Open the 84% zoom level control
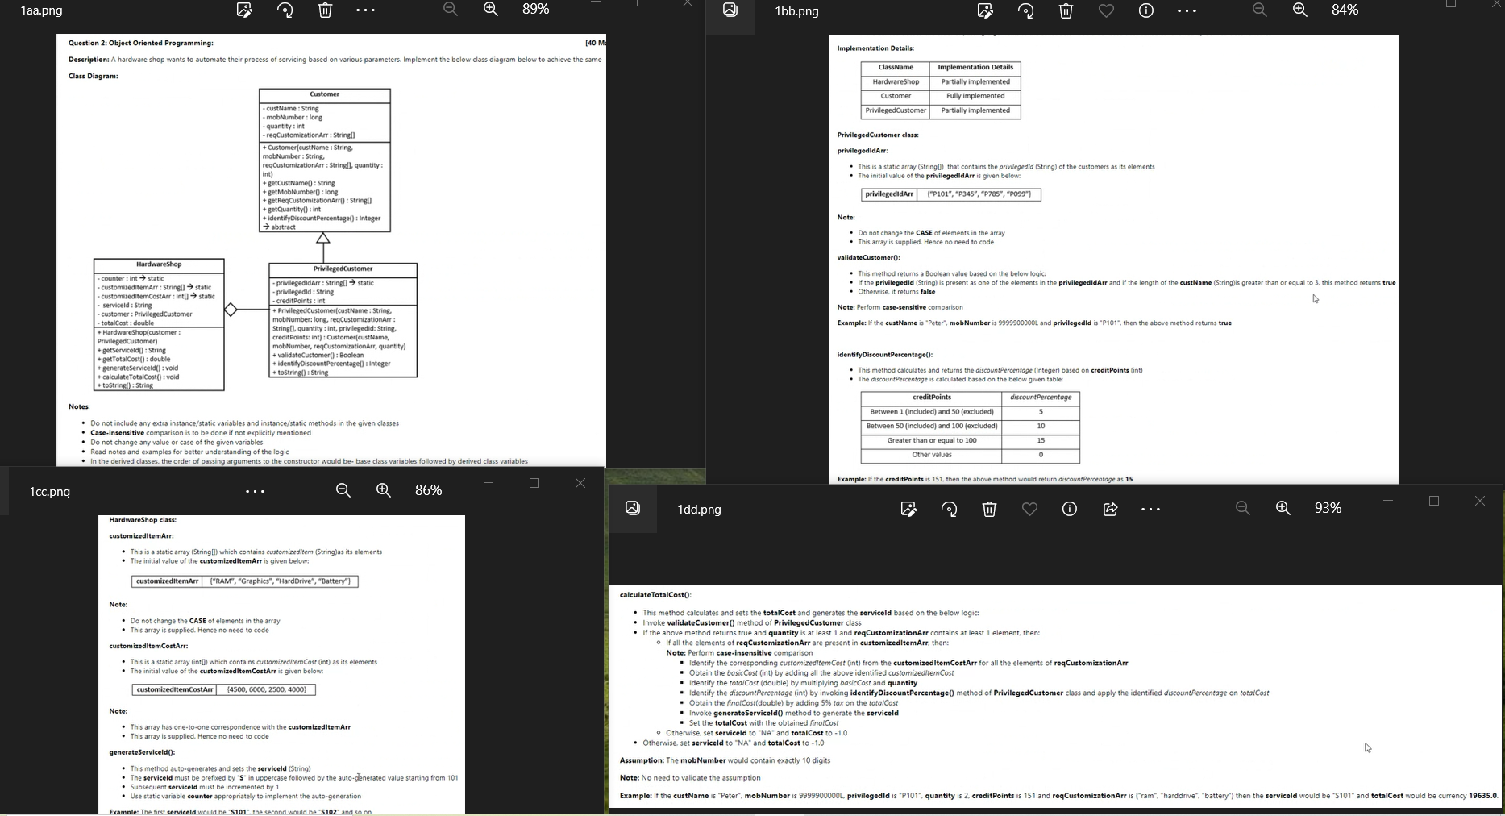1505x816 pixels. pos(1345,10)
